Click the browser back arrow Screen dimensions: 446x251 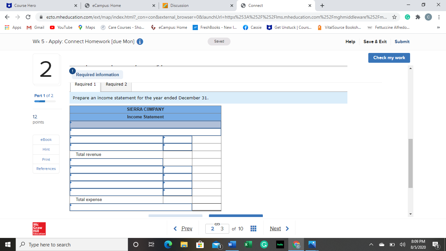coord(8,17)
